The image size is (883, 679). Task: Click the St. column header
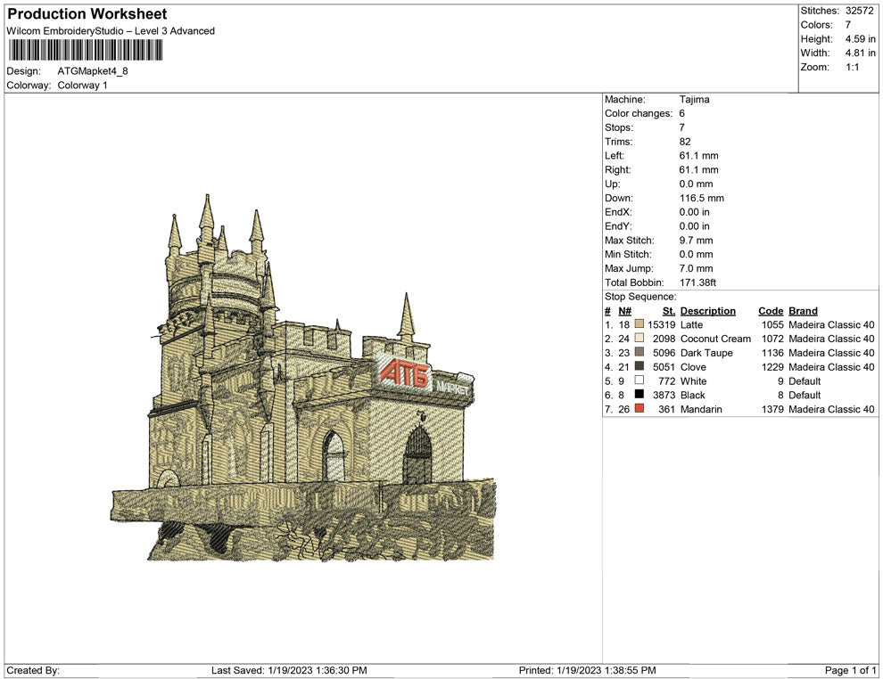click(x=668, y=311)
